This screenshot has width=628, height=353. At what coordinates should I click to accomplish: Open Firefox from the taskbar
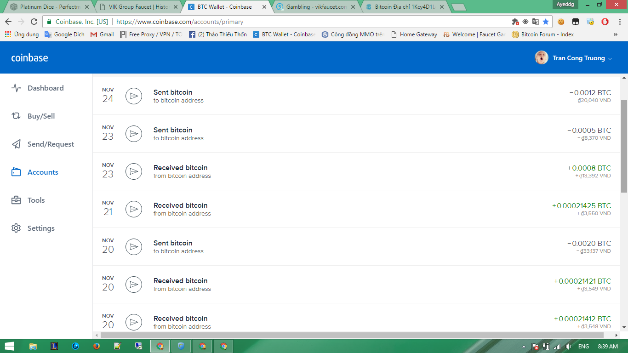[96, 346]
